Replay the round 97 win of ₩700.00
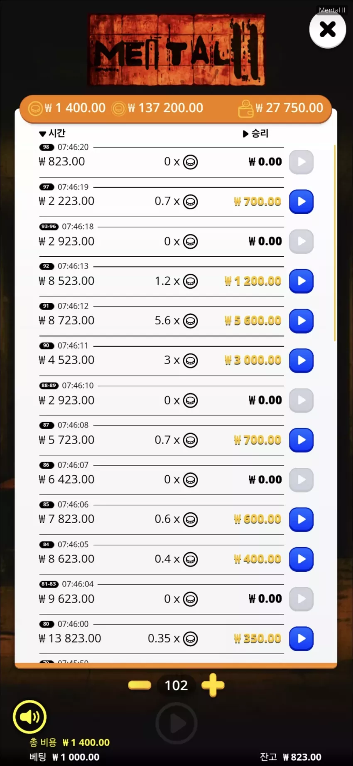Image resolution: width=353 pixels, height=766 pixels. tap(301, 202)
